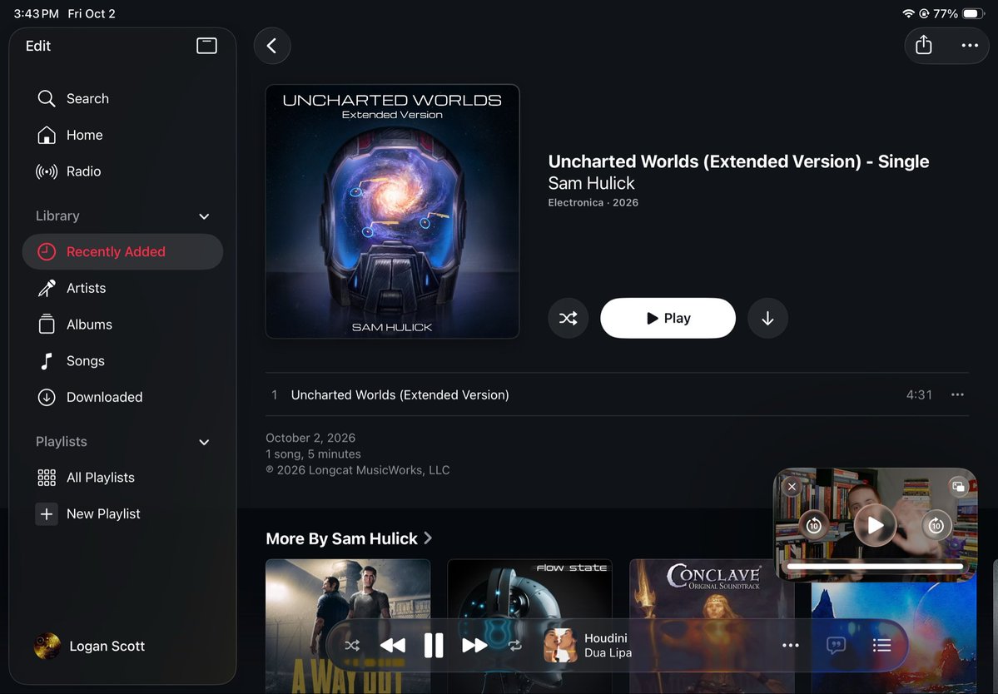Tap Edit in the sidebar
This screenshot has height=694, width=998.
pos(38,46)
